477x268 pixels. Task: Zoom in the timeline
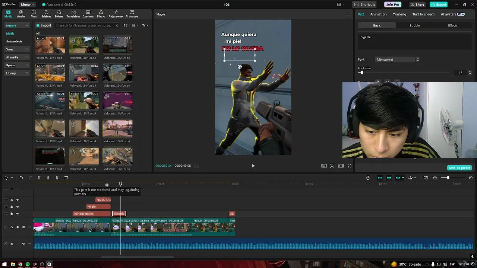[471, 178]
